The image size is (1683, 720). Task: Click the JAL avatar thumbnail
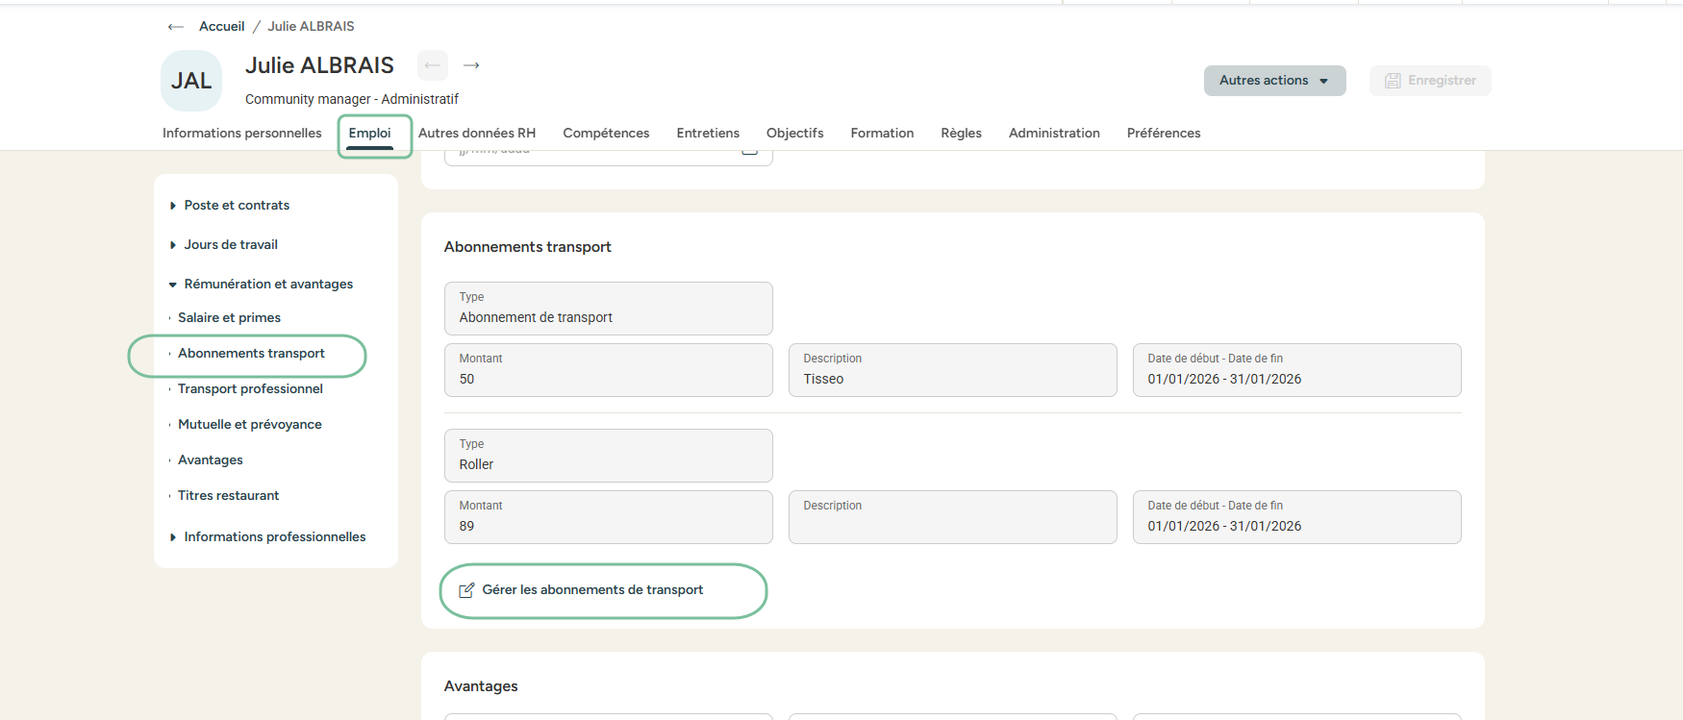click(191, 81)
